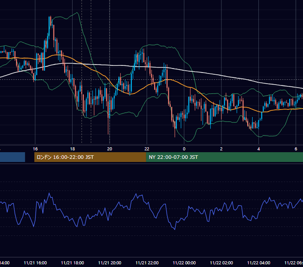Click the 6 hour label on chart axis
The image size is (303, 267).
click(296, 149)
